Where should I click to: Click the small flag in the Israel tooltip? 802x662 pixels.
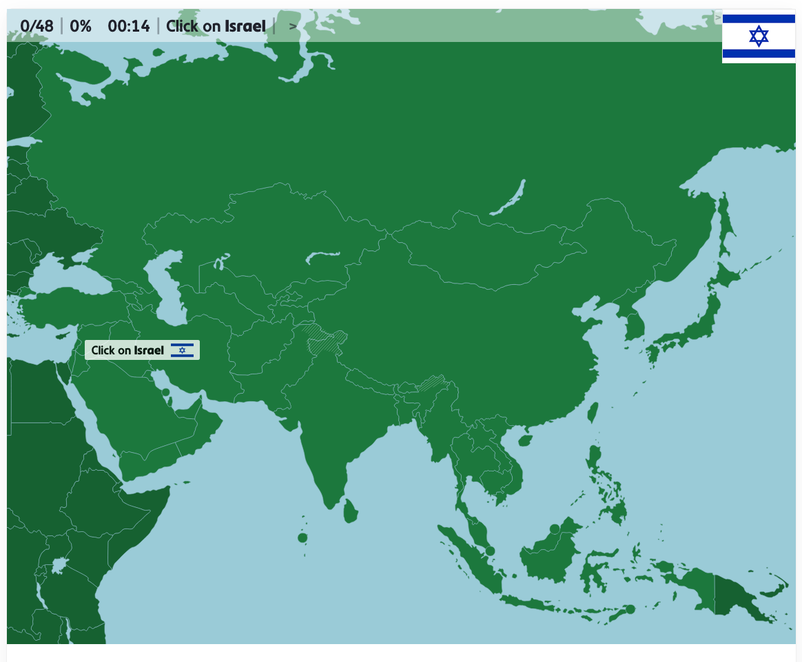point(182,350)
